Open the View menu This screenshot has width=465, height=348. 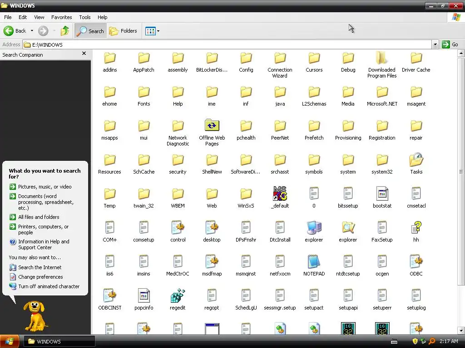coord(39,17)
